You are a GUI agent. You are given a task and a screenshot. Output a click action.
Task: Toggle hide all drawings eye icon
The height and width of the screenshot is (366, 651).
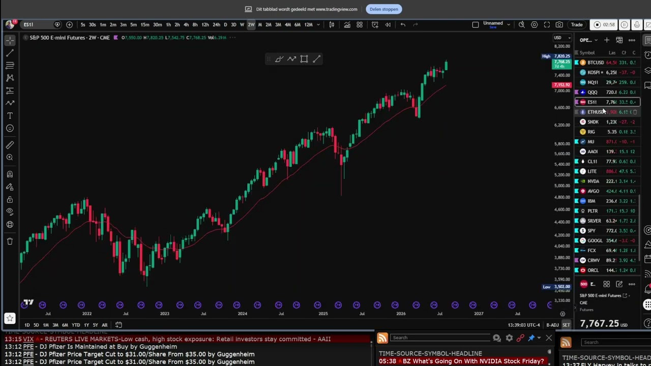10,212
